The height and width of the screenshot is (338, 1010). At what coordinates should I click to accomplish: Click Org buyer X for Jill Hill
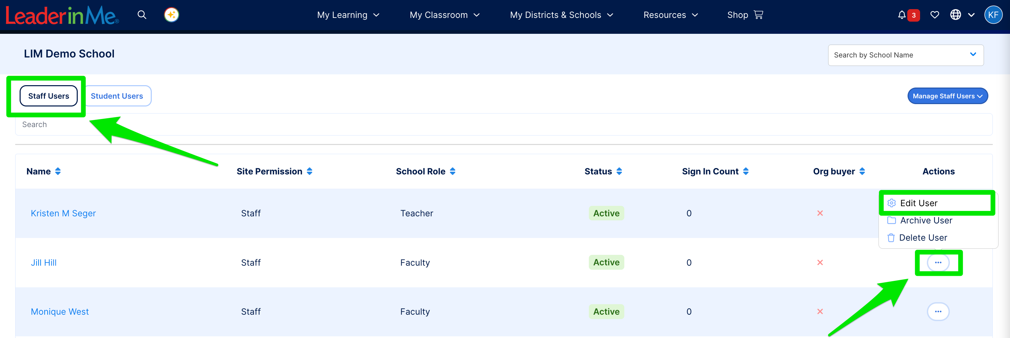[820, 263]
